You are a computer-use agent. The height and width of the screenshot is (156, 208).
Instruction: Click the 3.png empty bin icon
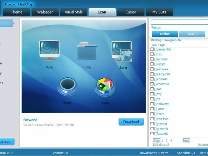67,87
